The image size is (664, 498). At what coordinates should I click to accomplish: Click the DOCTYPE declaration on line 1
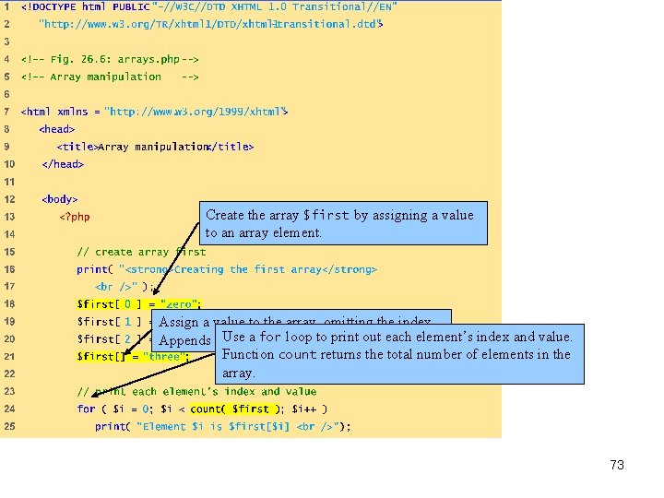click(x=208, y=7)
